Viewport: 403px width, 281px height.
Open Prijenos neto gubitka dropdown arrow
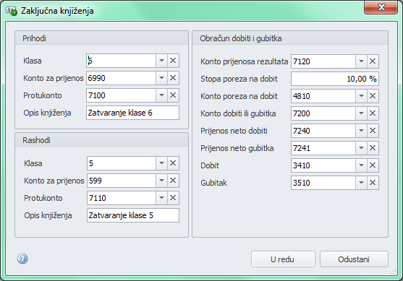pos(361,148)
